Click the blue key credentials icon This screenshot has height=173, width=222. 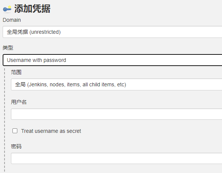7,9
